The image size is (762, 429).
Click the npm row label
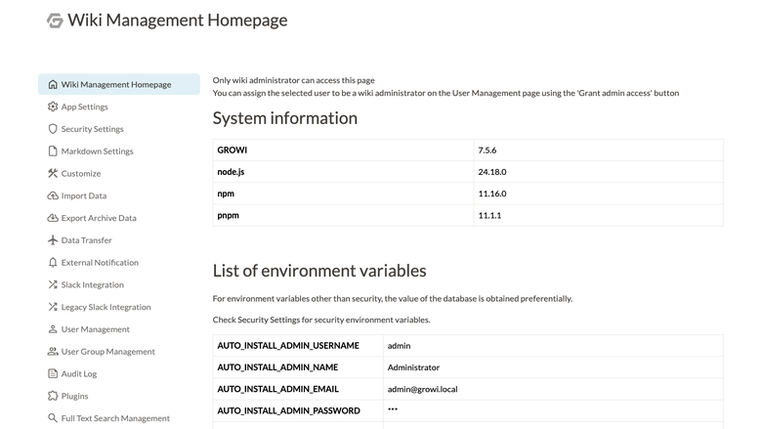226,193
